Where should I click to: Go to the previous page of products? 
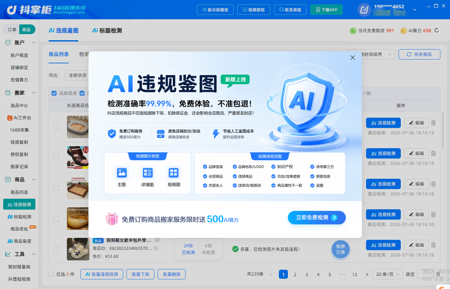pos(271,275)
